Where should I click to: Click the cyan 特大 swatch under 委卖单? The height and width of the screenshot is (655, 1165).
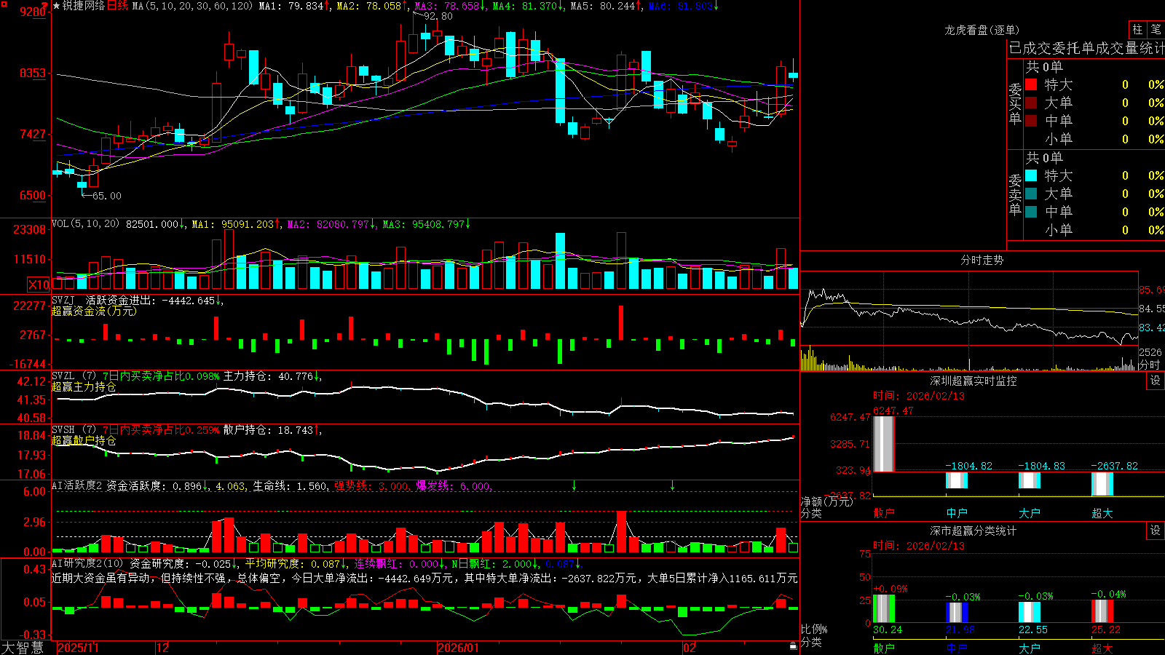[x=1031, y=175]
